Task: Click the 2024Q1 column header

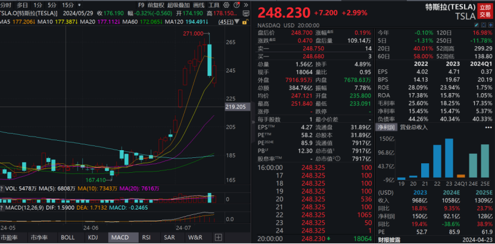Action: (x=480, y=63)
